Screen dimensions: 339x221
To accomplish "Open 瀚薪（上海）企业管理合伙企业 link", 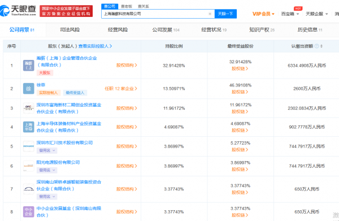I will [x=67, y=62].
